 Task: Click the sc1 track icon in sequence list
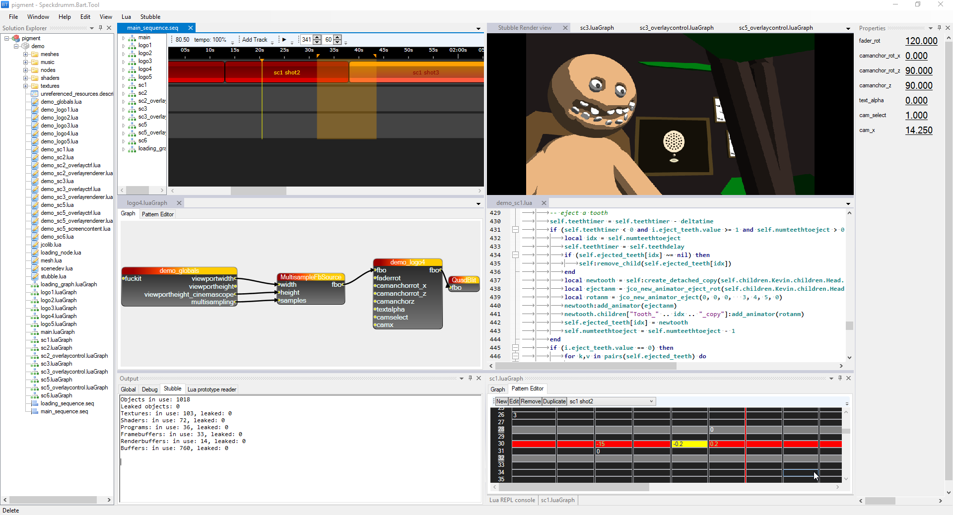click(x=132, y=85)
